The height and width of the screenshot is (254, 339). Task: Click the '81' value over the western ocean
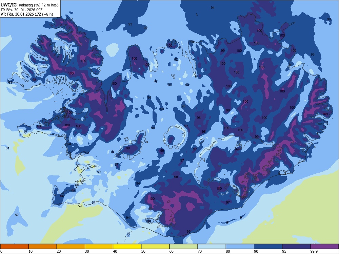7,148
